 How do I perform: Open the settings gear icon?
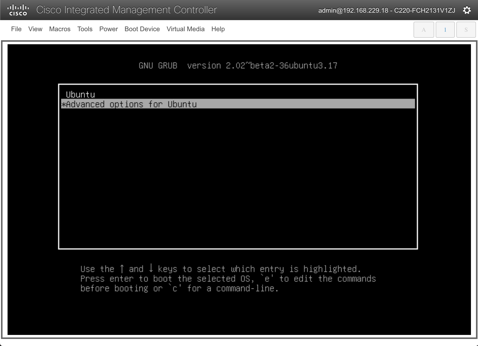pyautogui.click(x=467, y=10)
